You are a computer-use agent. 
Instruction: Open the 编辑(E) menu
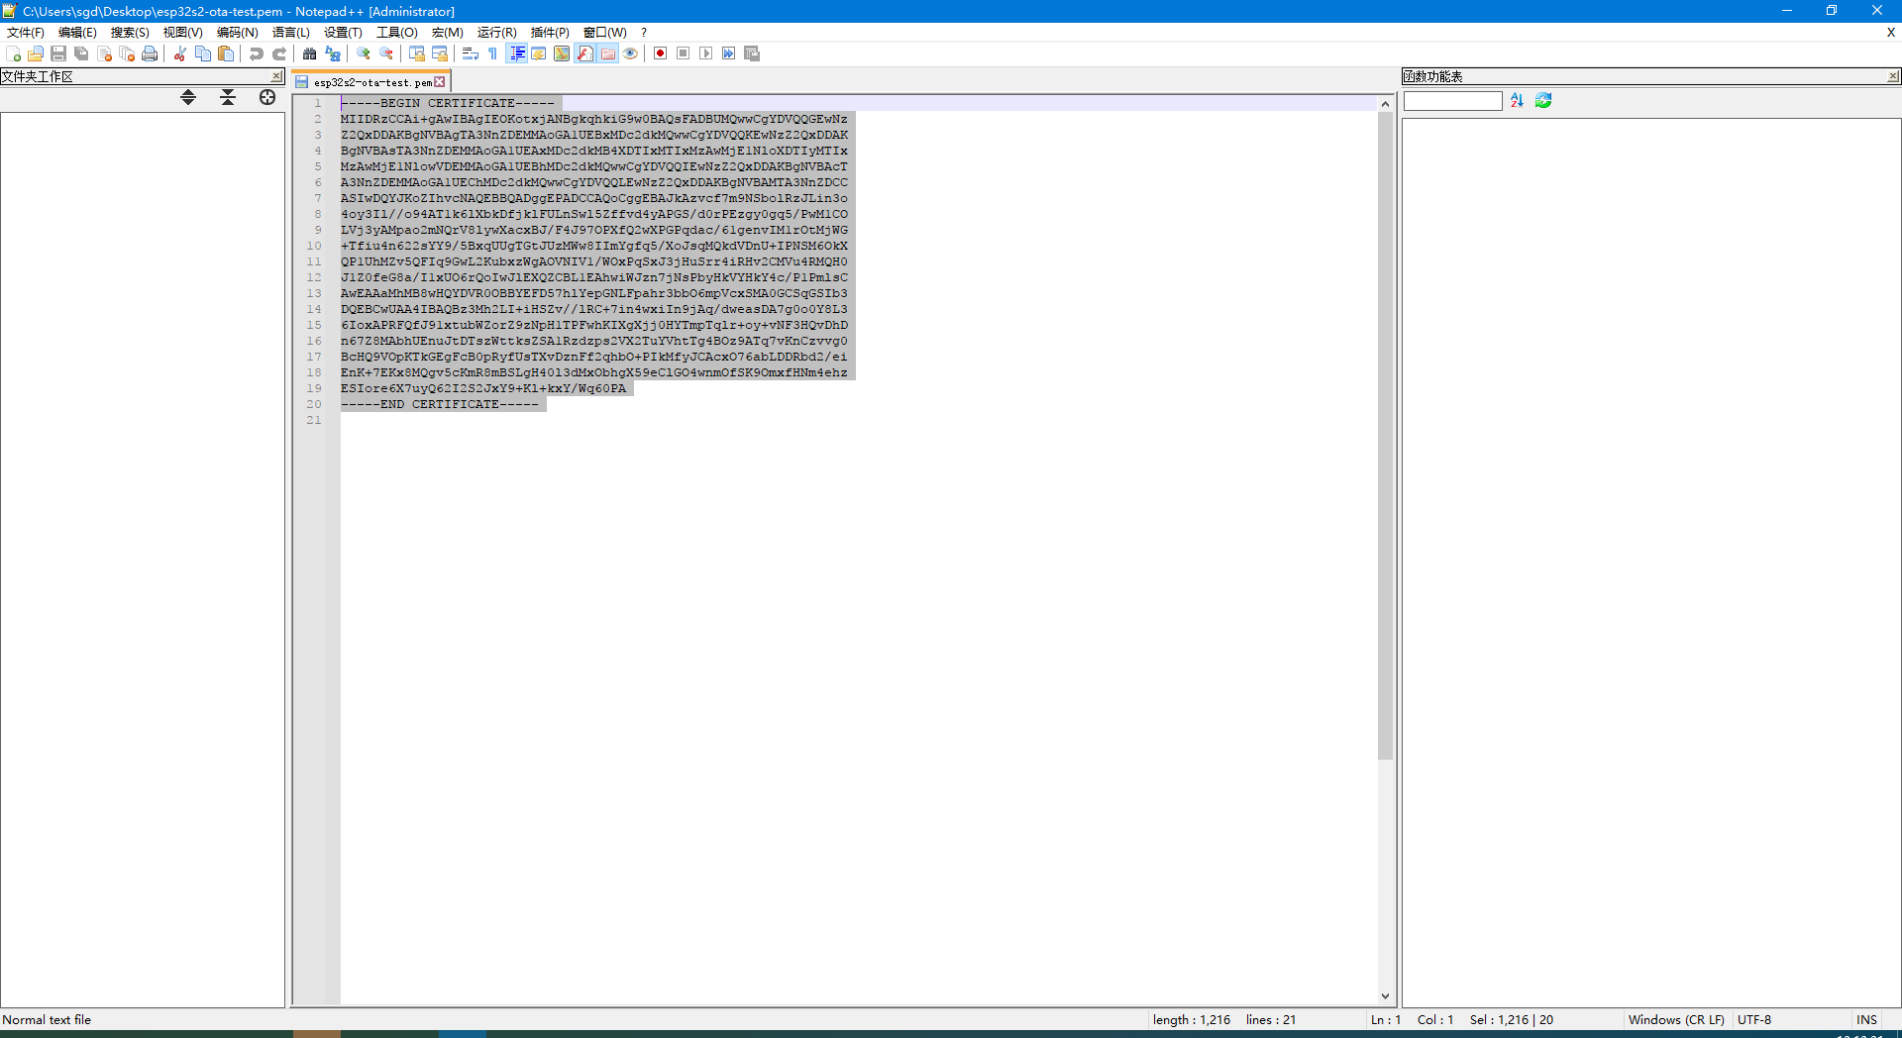click(x=77, y=33)
